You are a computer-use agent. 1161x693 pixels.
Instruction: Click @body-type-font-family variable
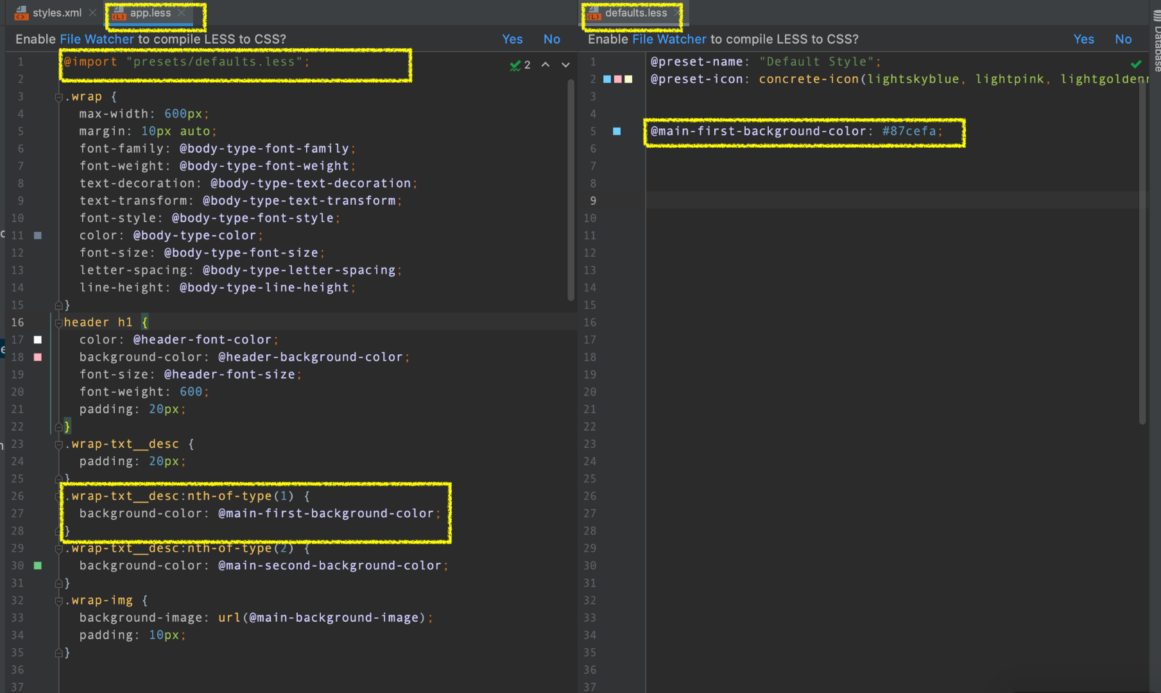pyautogui.click(x=264, y=148)
